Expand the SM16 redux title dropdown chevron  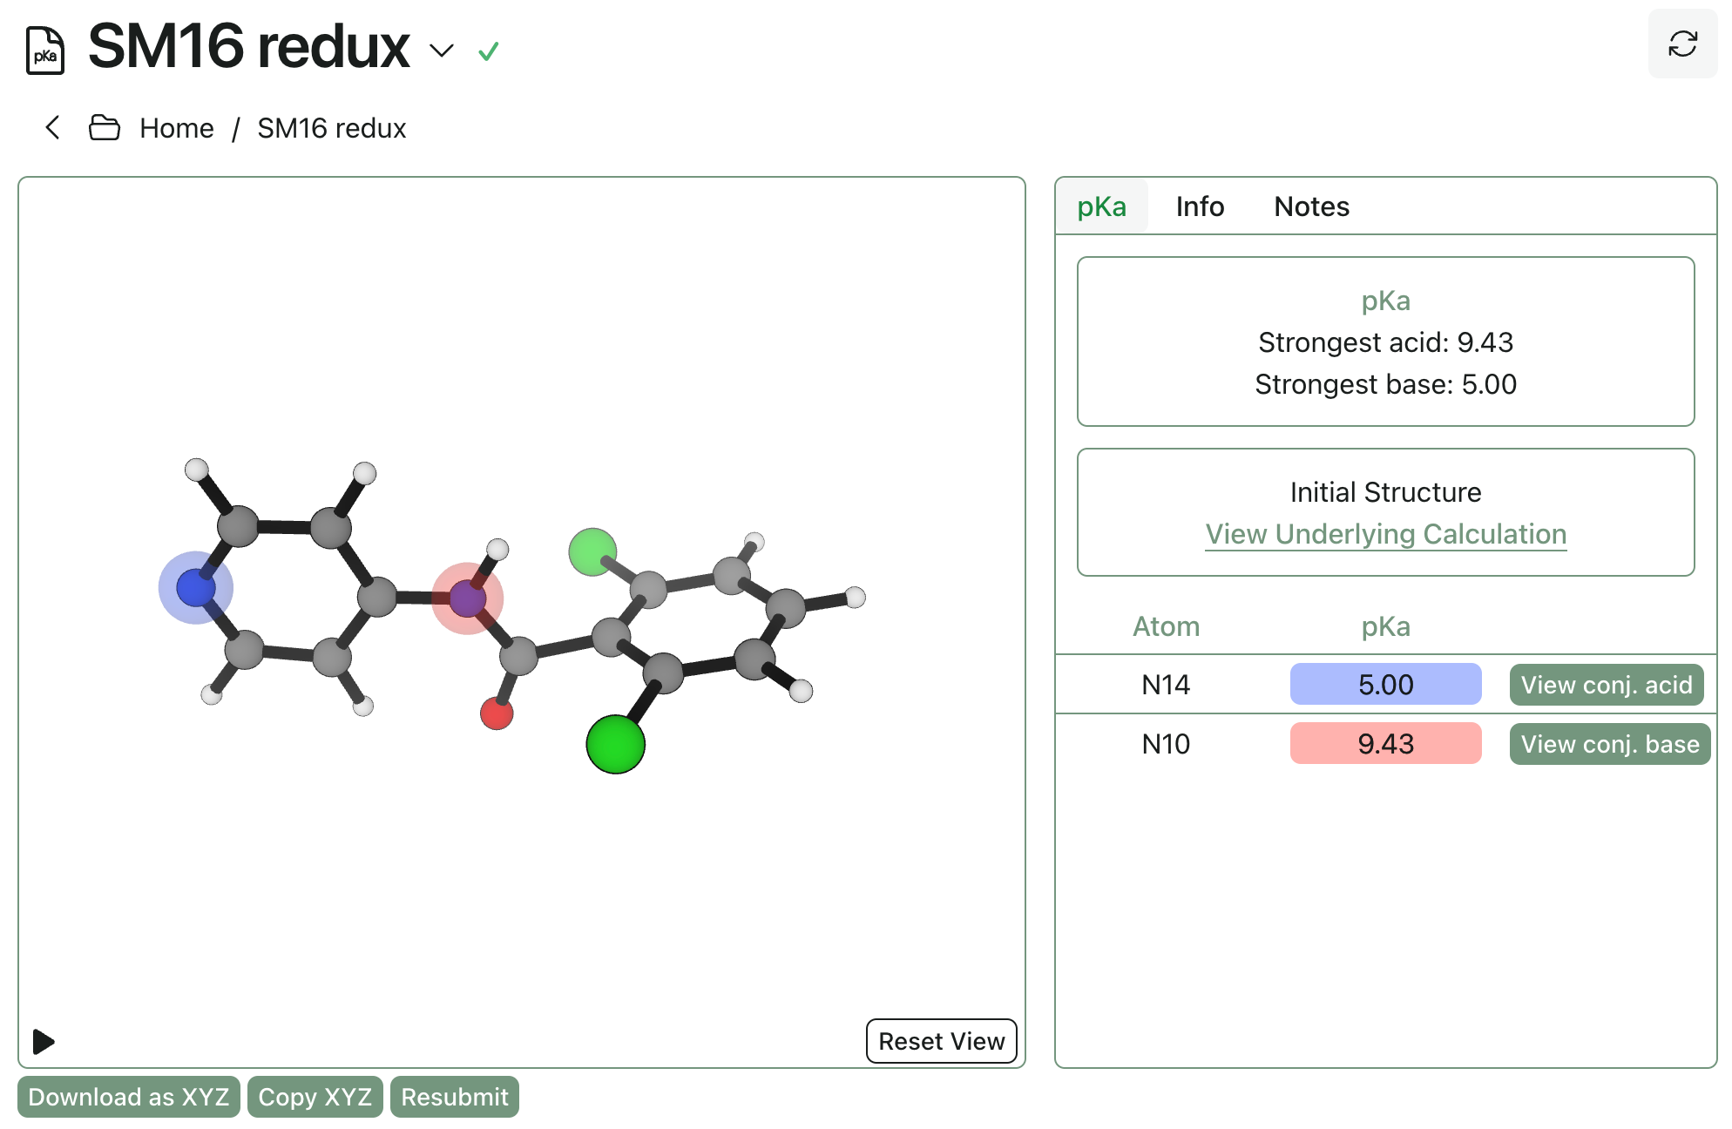[442, 51]
